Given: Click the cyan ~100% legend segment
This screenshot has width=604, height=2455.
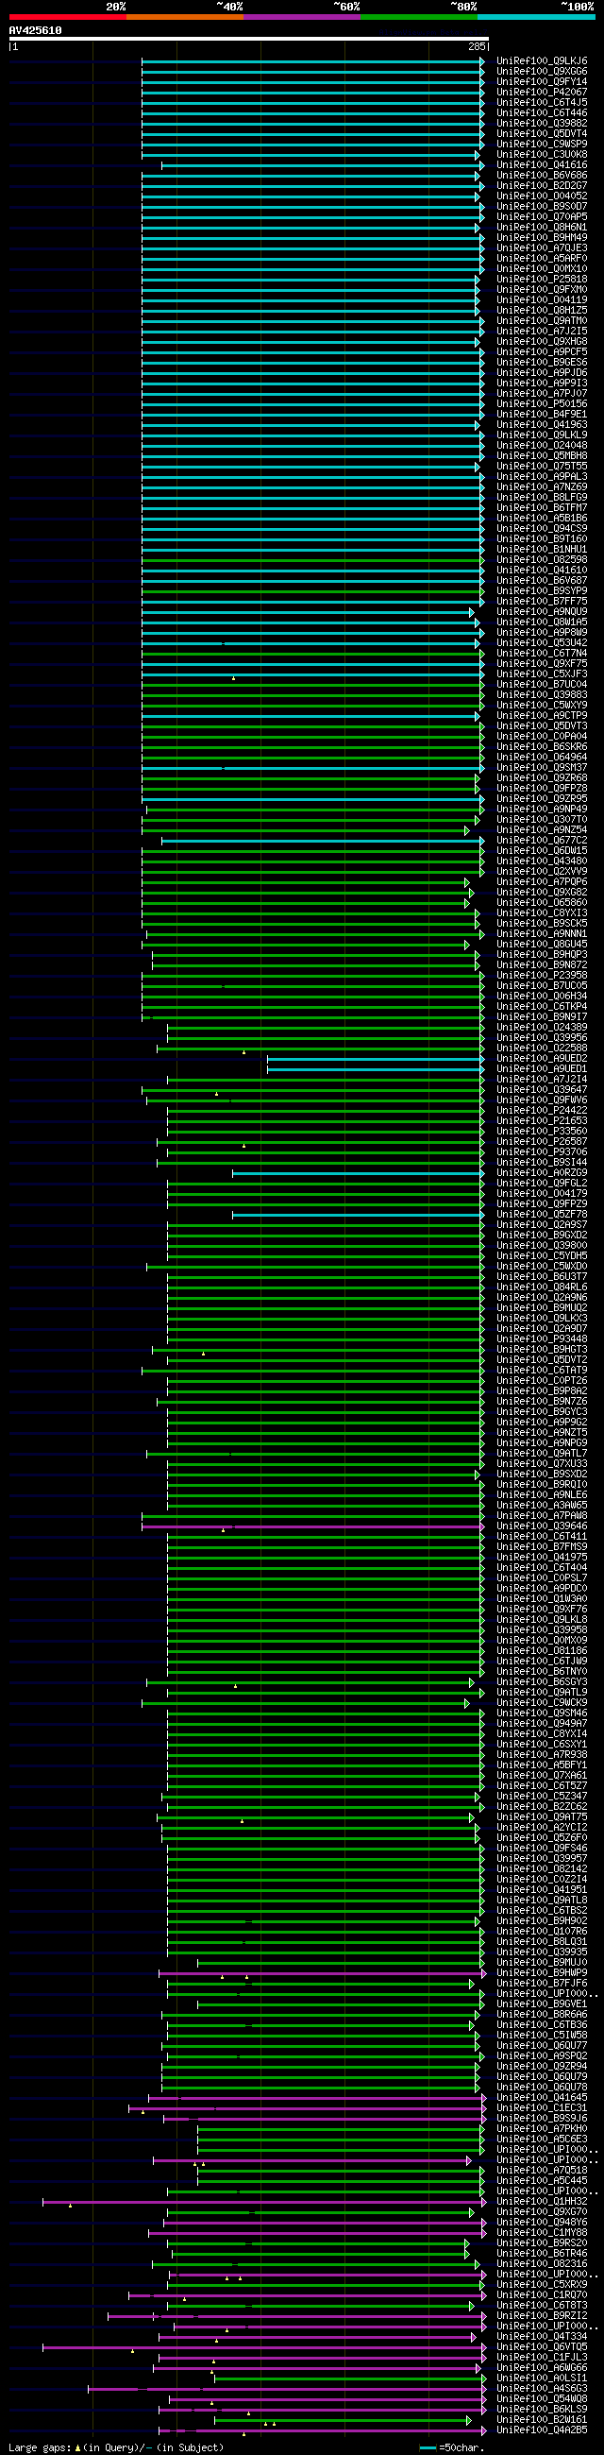Looking at the screenshot, I should [x=536, y=17].
